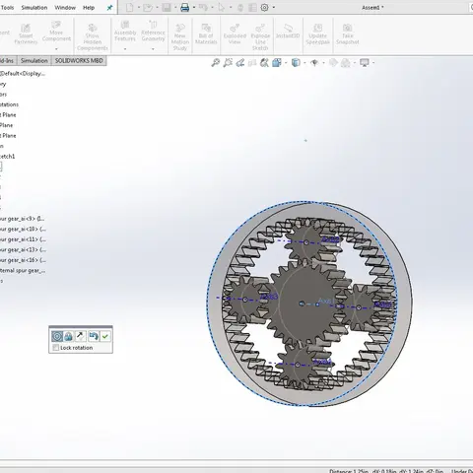Select spur gear_ai<10> in tree

pyautogui.click(x=23, y=229)
